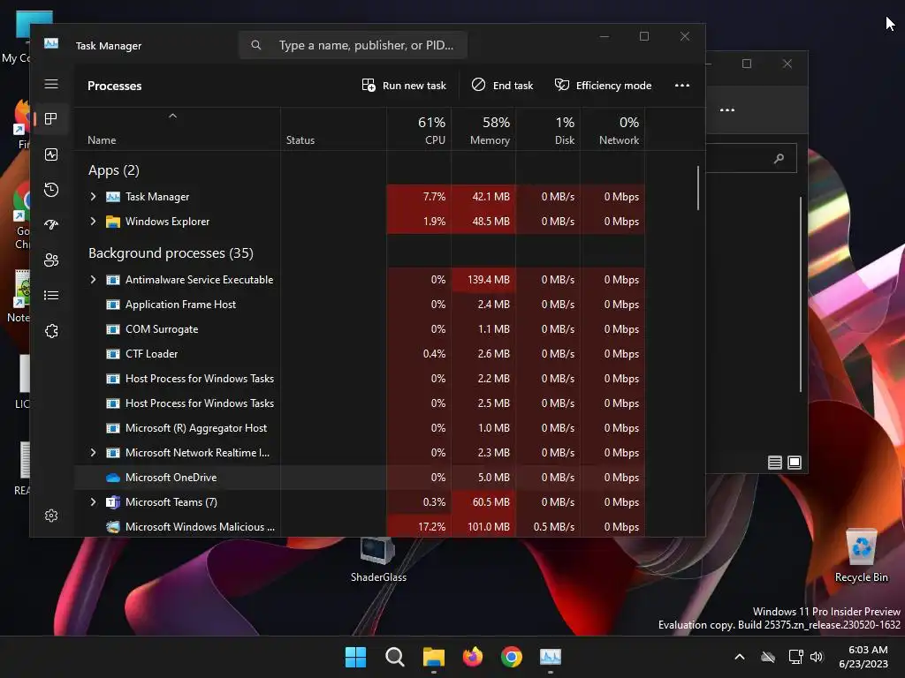Screen dimensions: 905x678
Task: Click the background window vertical scrollbar
Action: pos(801,294)
